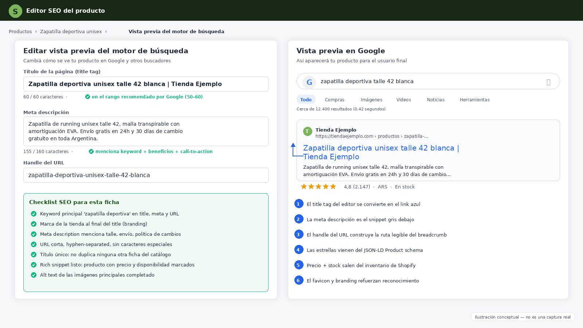Open the blue result title link
The width and height of the screenshot is (583, 328).
(381, 152)
